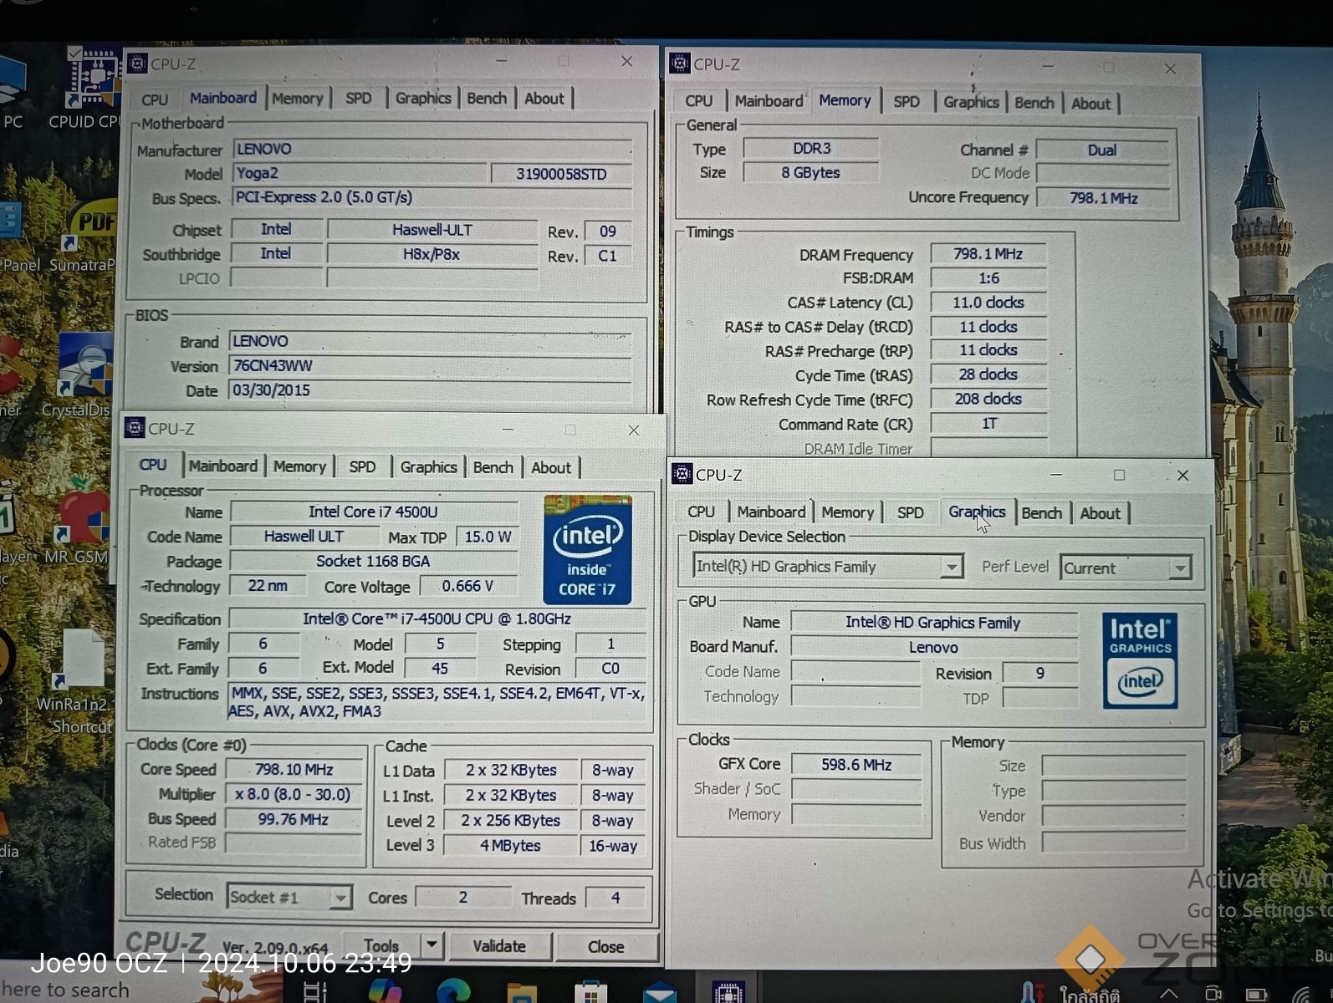Viewport: 1333px width, 1003px height.
Task: Open SPD tab in the Mainboard window
Action: tap(359, 99)
